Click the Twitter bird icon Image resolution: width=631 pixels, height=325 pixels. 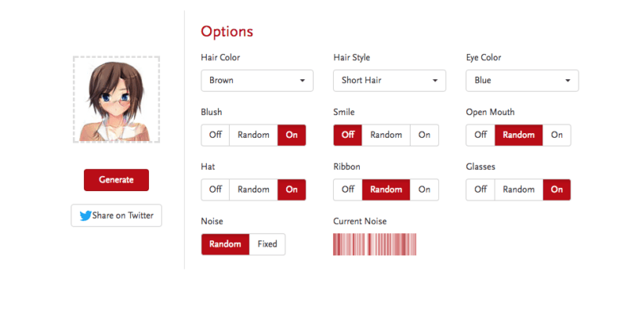[85, 216]
